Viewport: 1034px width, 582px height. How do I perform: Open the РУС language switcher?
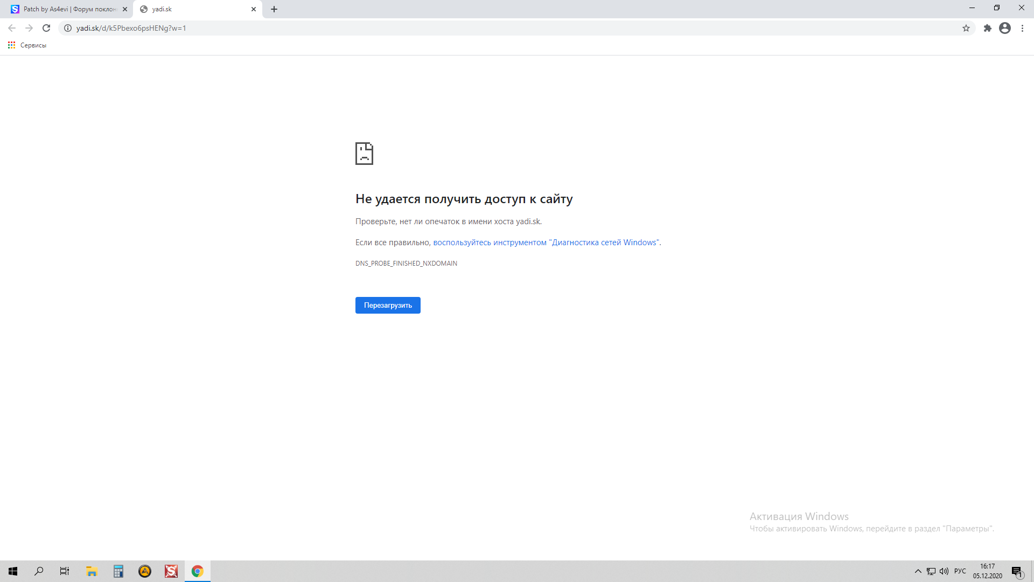pyautogui.click(x=960, y=571)
